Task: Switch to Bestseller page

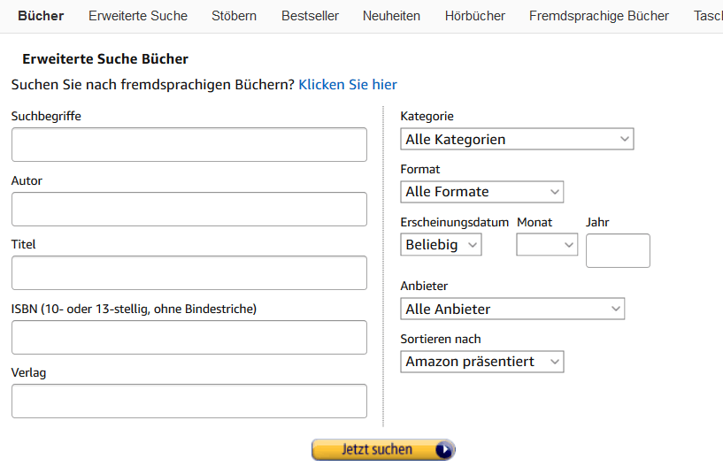Action: click(310, 16)
